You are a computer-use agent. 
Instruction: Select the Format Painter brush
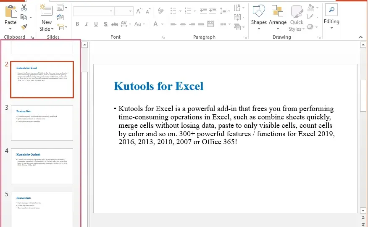[24, 27]
